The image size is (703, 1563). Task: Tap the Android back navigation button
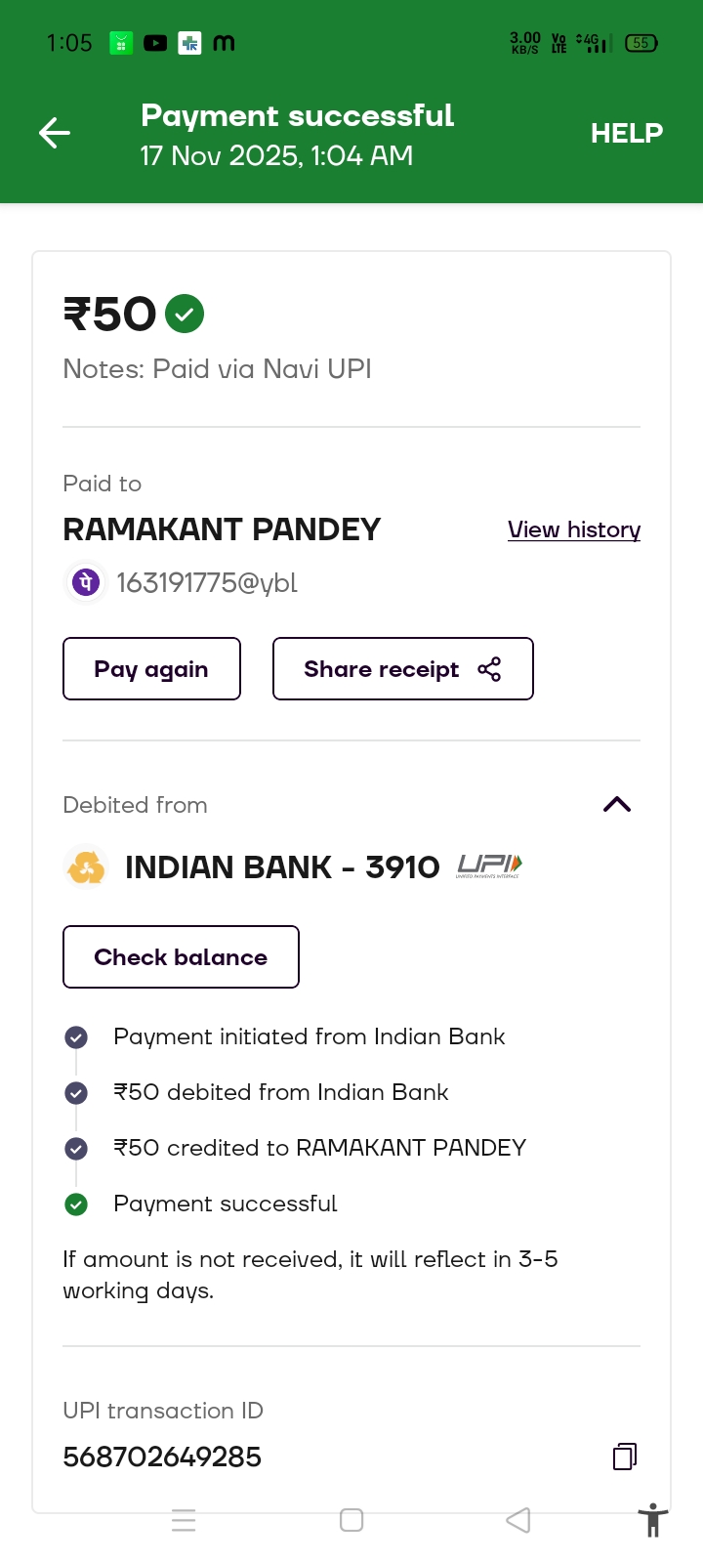click(518, 1520)
